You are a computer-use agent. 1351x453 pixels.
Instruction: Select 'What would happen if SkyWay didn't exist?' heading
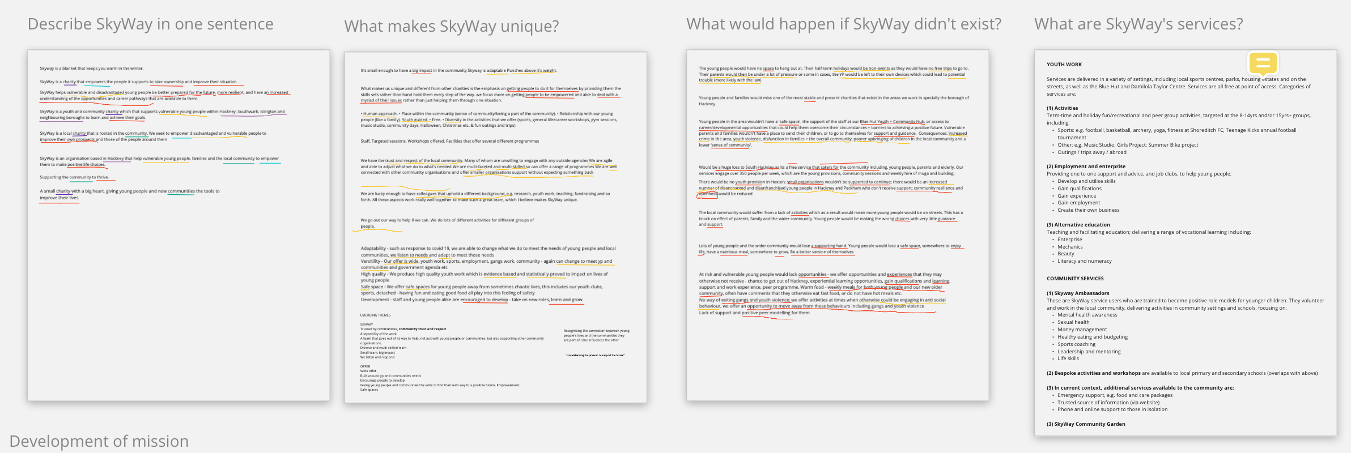[844, 24]
